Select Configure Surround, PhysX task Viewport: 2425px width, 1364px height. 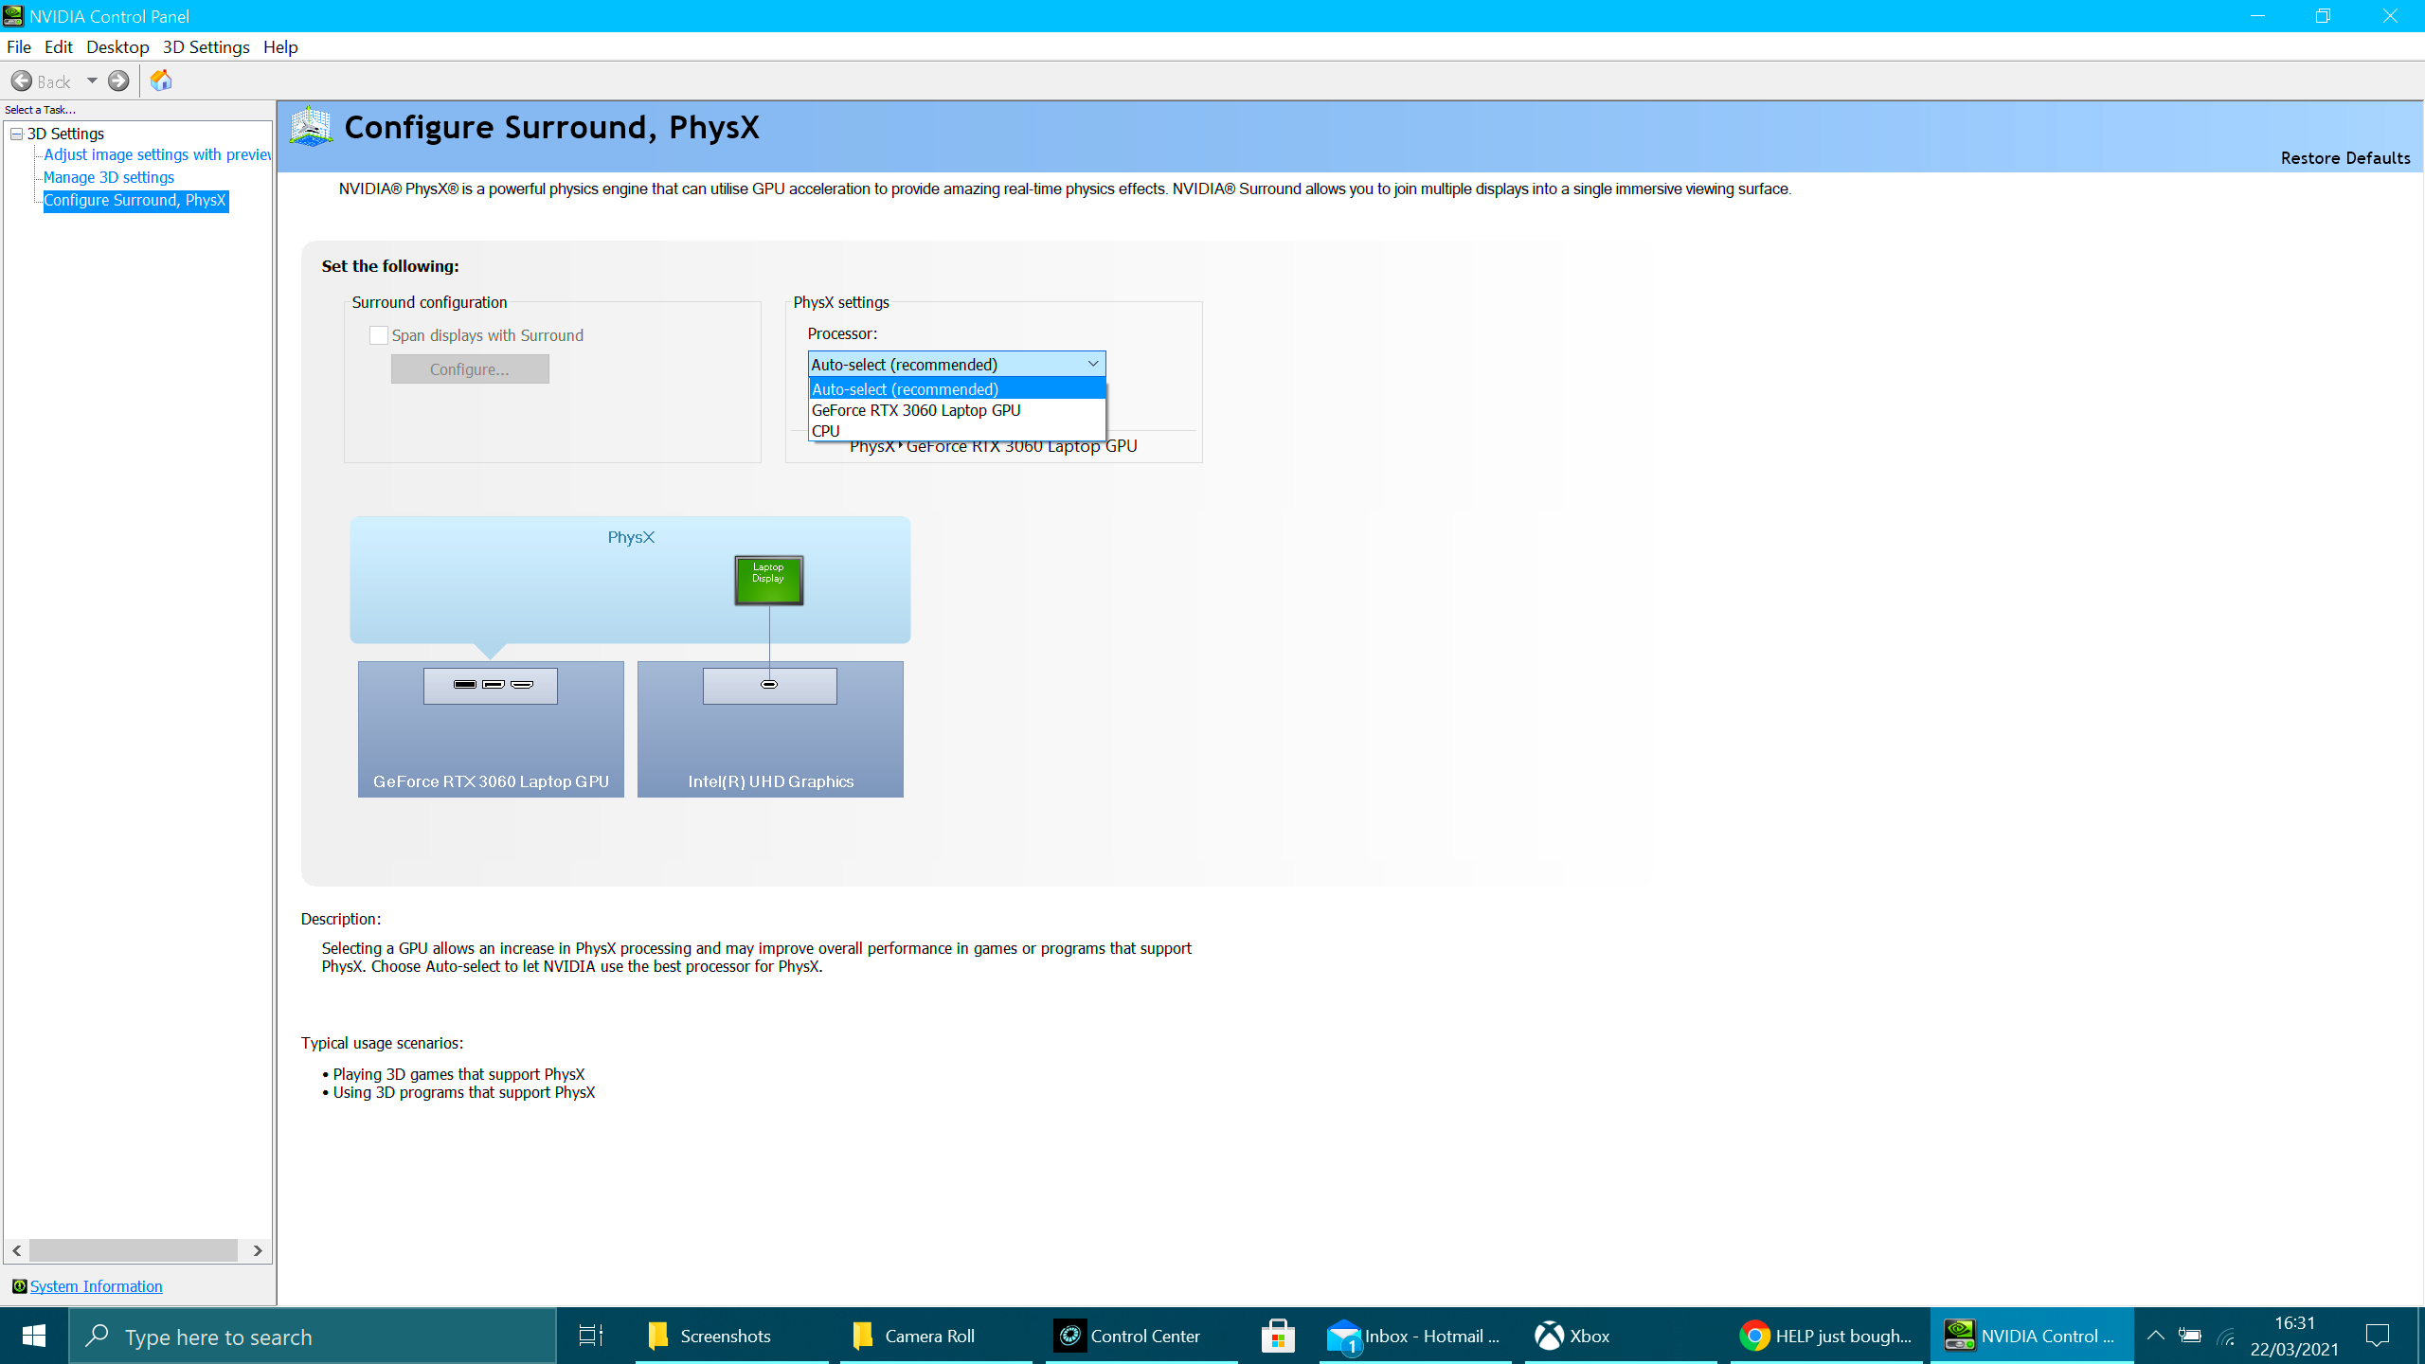pyautogui.click(x=135, y=201)
